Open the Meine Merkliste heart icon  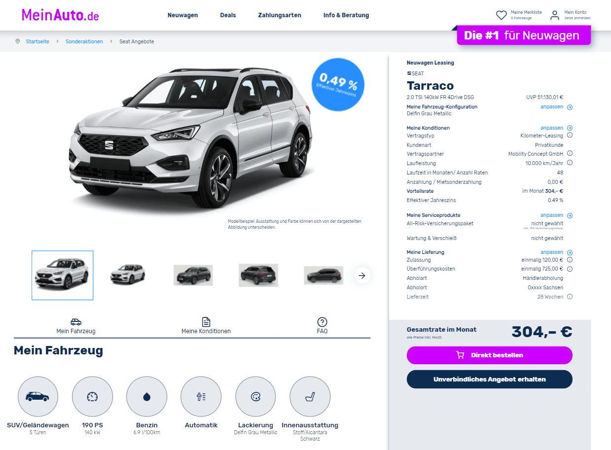(x=502, y=15)
